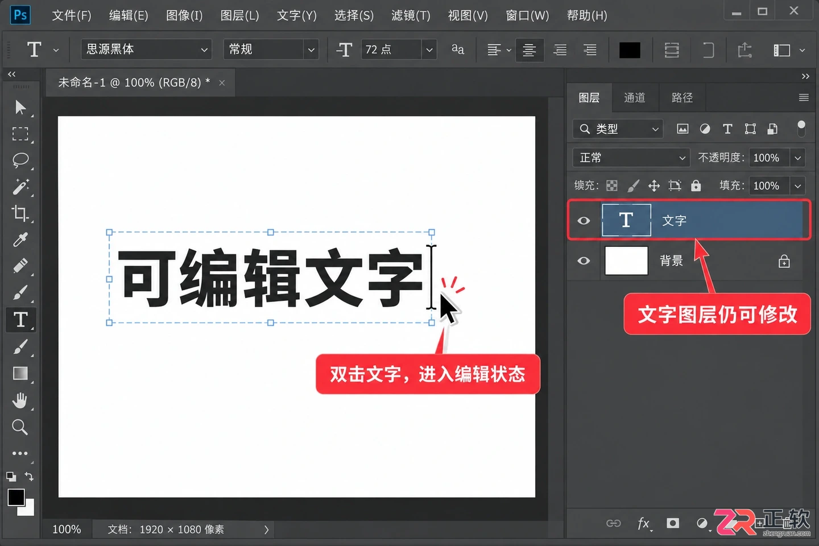
Task: Add a layer mask from panel bottom
Action: point(673,523)
